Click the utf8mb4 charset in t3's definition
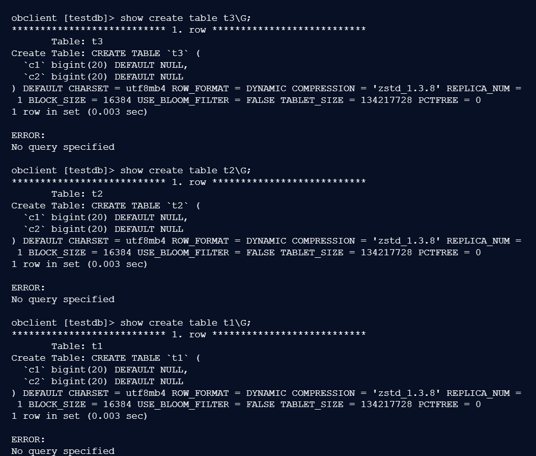The width and height of the screenshot is (536, 456). click(146, 88)
